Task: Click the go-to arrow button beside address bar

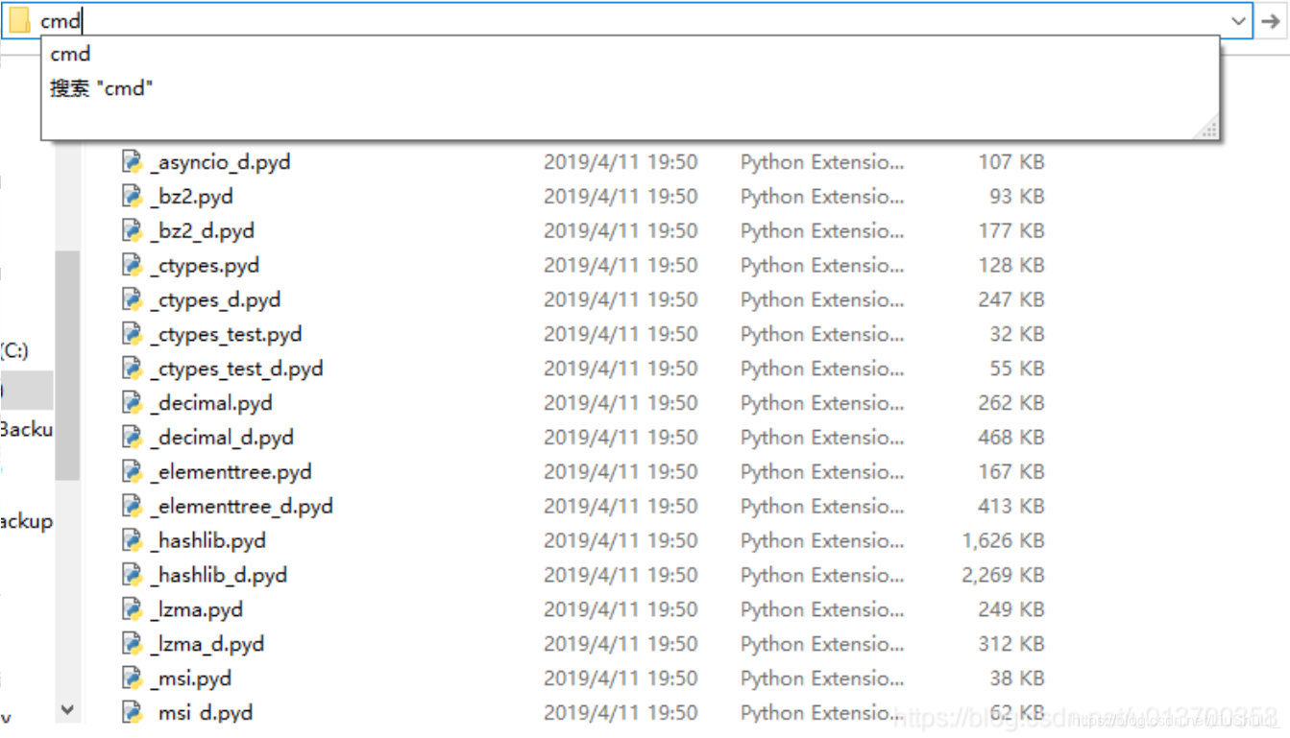Action: 1271,21
